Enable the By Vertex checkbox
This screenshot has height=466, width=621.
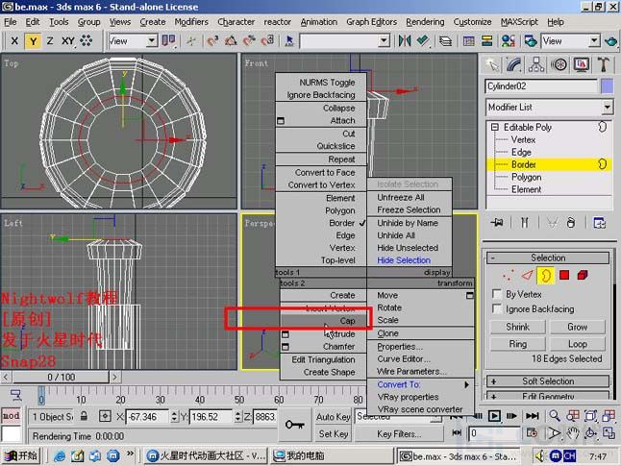(497, 294)
